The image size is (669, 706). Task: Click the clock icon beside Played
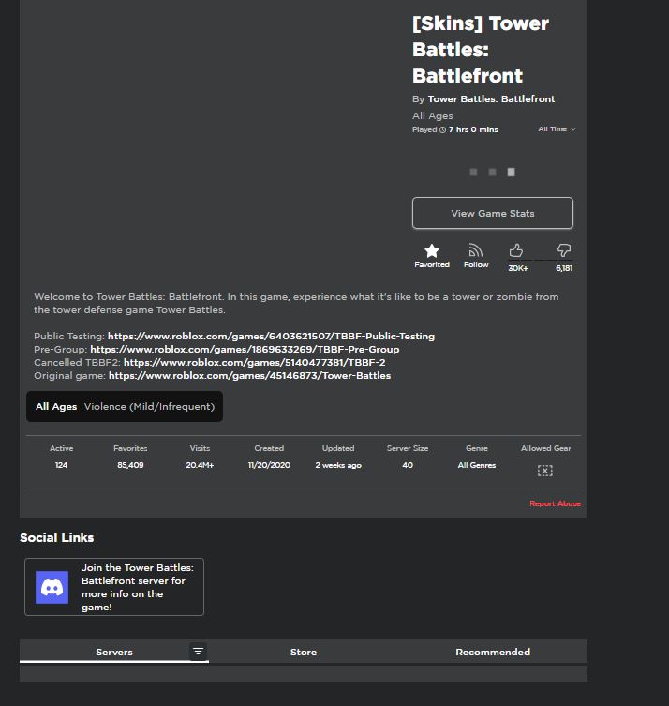tap(442, 129)
